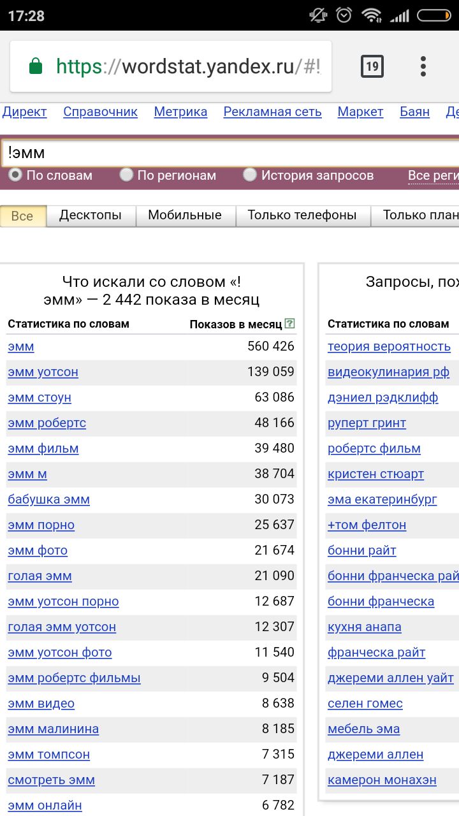Select the По словам radio button

click(15, 175)
